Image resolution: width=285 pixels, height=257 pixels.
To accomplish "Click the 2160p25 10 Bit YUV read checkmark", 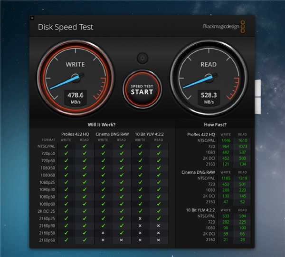I will coord(159,218).
